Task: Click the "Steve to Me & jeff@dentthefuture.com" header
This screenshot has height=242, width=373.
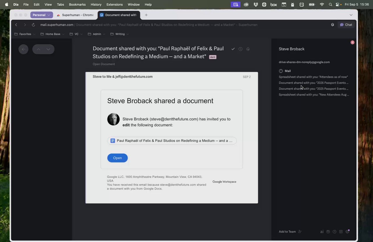Action: tap(123, 77)
